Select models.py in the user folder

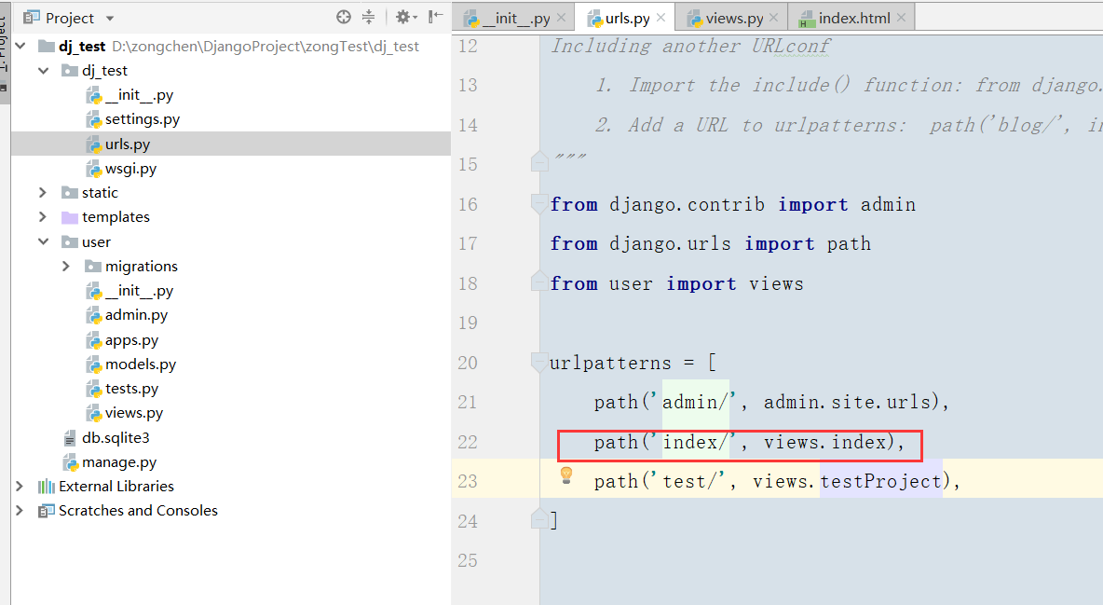[141, 364]
